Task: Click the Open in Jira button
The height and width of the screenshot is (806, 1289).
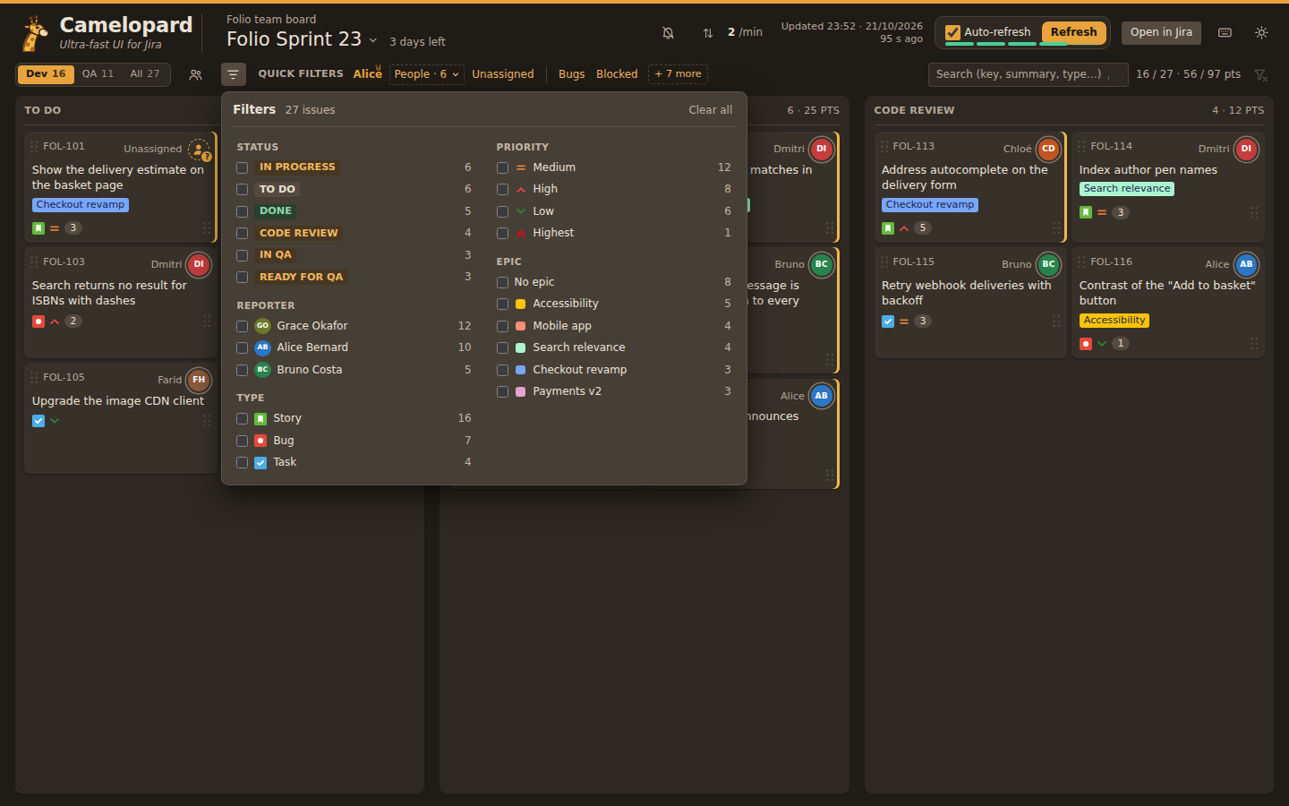Action: [x=1161, y=32]
